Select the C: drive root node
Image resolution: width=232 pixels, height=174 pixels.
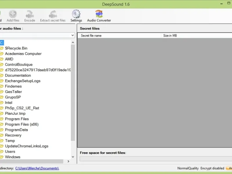click(x=2, y=43)
